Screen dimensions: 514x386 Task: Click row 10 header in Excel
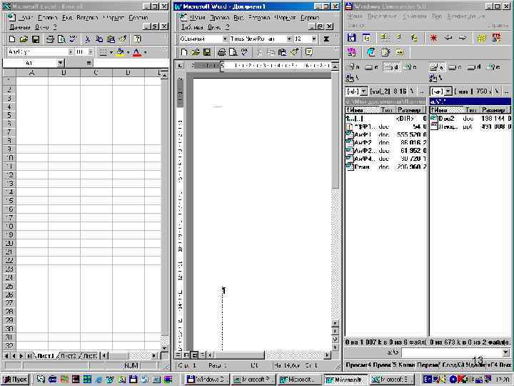(x=9, y=158)
